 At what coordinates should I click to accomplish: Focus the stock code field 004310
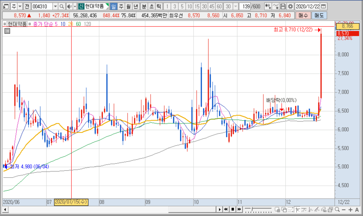(x=42, y=7)
